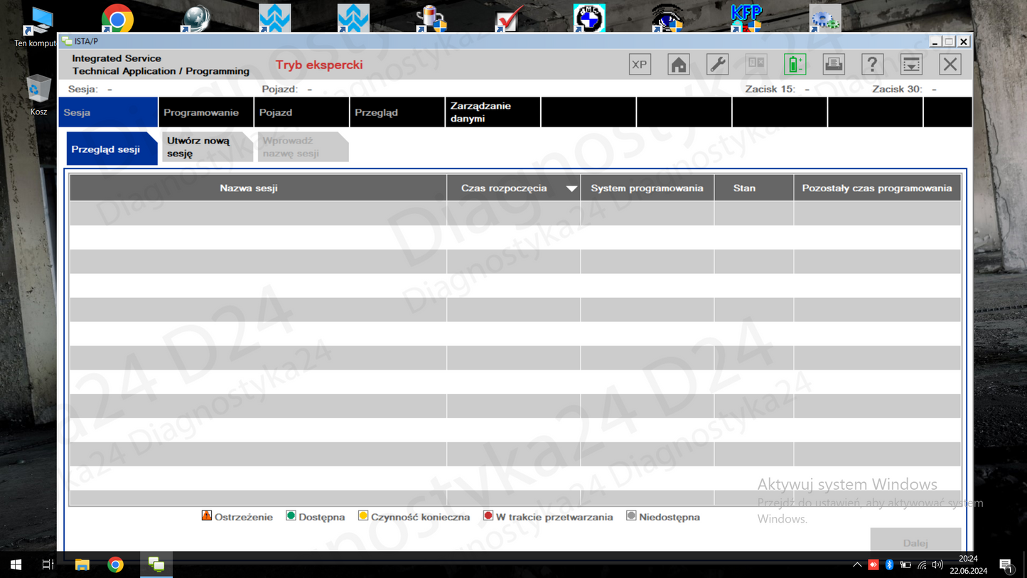Sort by Czas rozpoczęcia dropdown arrow
Viewport: 1027px width, 578px height.
point(571,188)
